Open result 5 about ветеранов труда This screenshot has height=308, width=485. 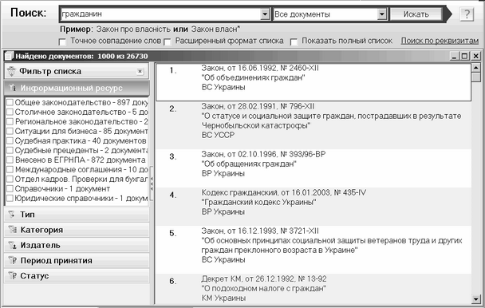pyautogui.click(x=313, y=250)
